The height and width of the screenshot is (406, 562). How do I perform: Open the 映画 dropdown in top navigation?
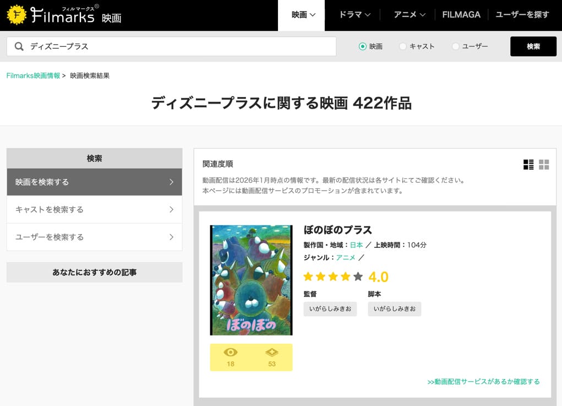(x=303, y=15)
